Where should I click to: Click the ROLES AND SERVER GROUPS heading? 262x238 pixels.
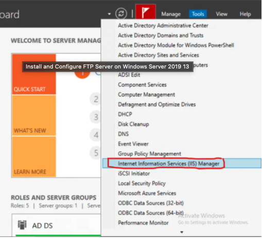54,198
